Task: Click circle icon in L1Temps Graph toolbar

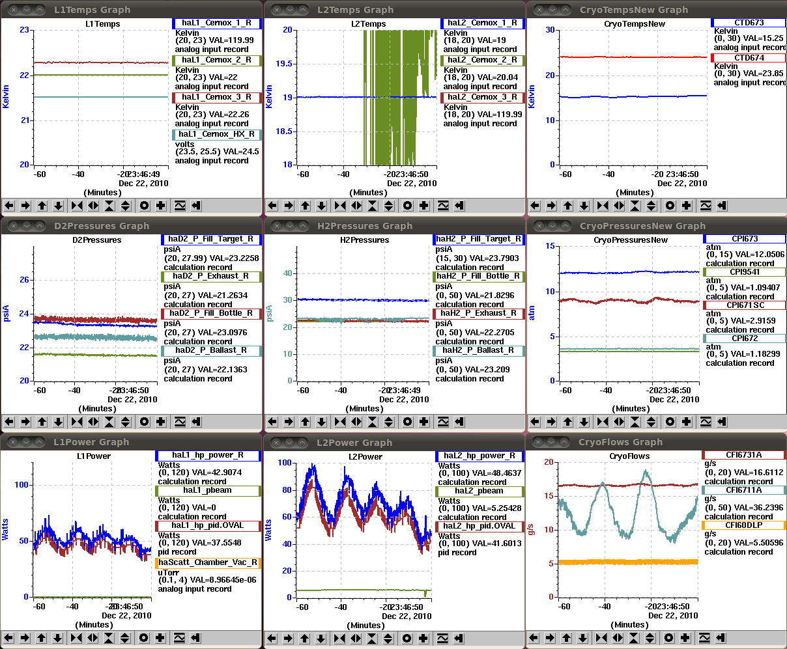Action: pos(145,206)
